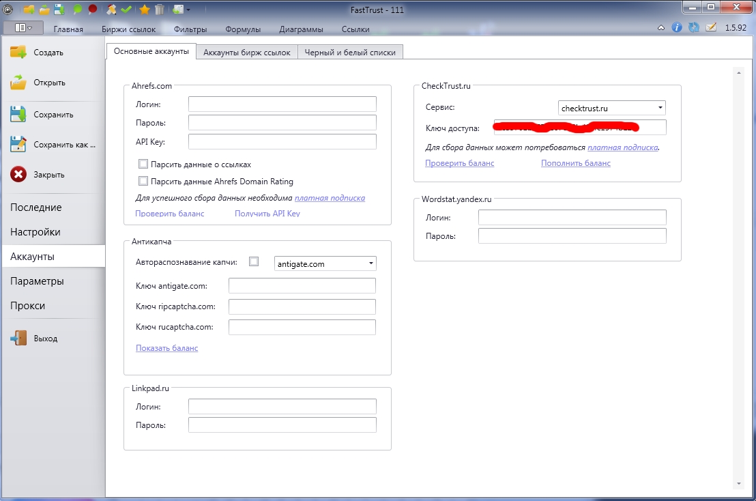
Task: Click the Выход door icon in the sidebar
Action: [x=18, y=338]
